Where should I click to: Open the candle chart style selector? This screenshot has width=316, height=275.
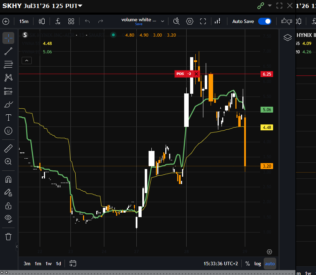pos(42,21)
